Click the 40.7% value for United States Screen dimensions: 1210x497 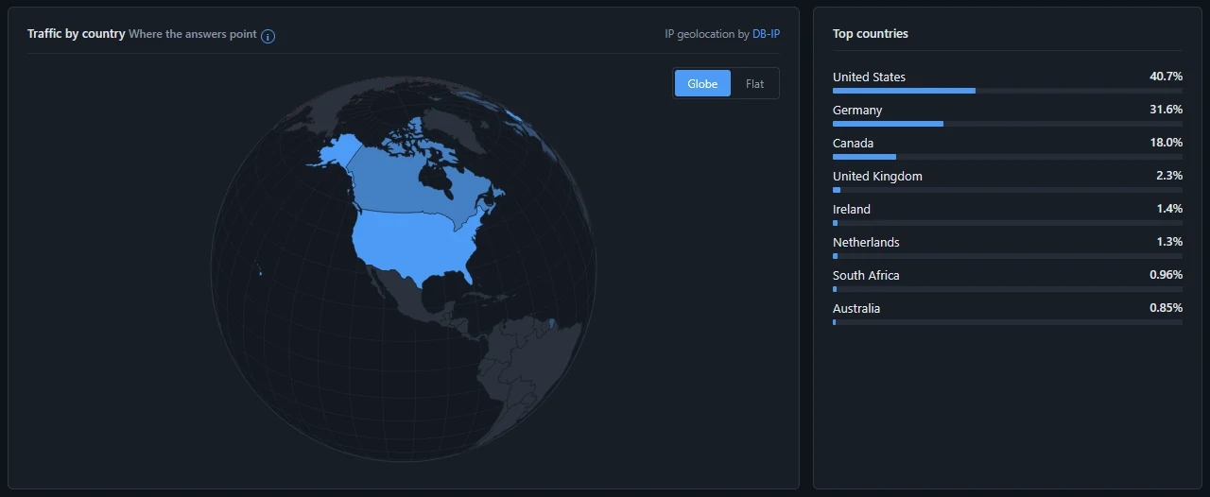[x=1166, y=77]
